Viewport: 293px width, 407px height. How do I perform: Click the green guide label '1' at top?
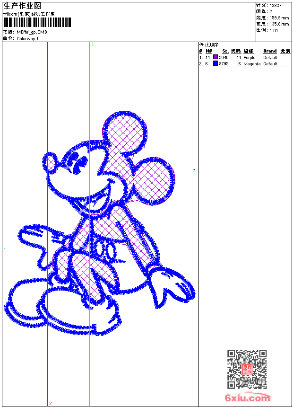(93, 44)
